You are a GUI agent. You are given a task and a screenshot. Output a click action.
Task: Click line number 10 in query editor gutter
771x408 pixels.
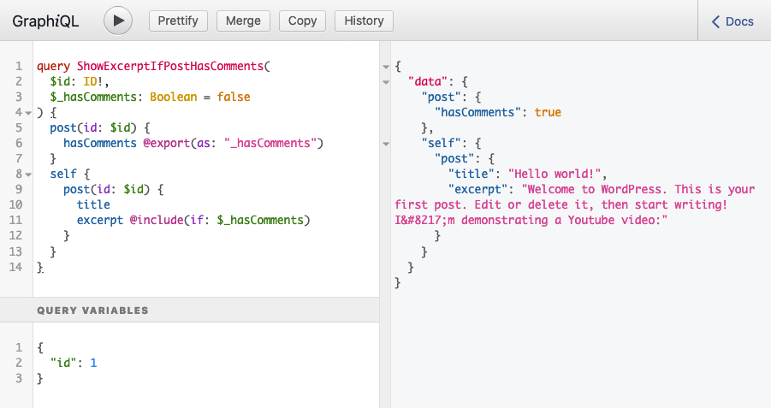pyautogui.click(x=19, y=204)
